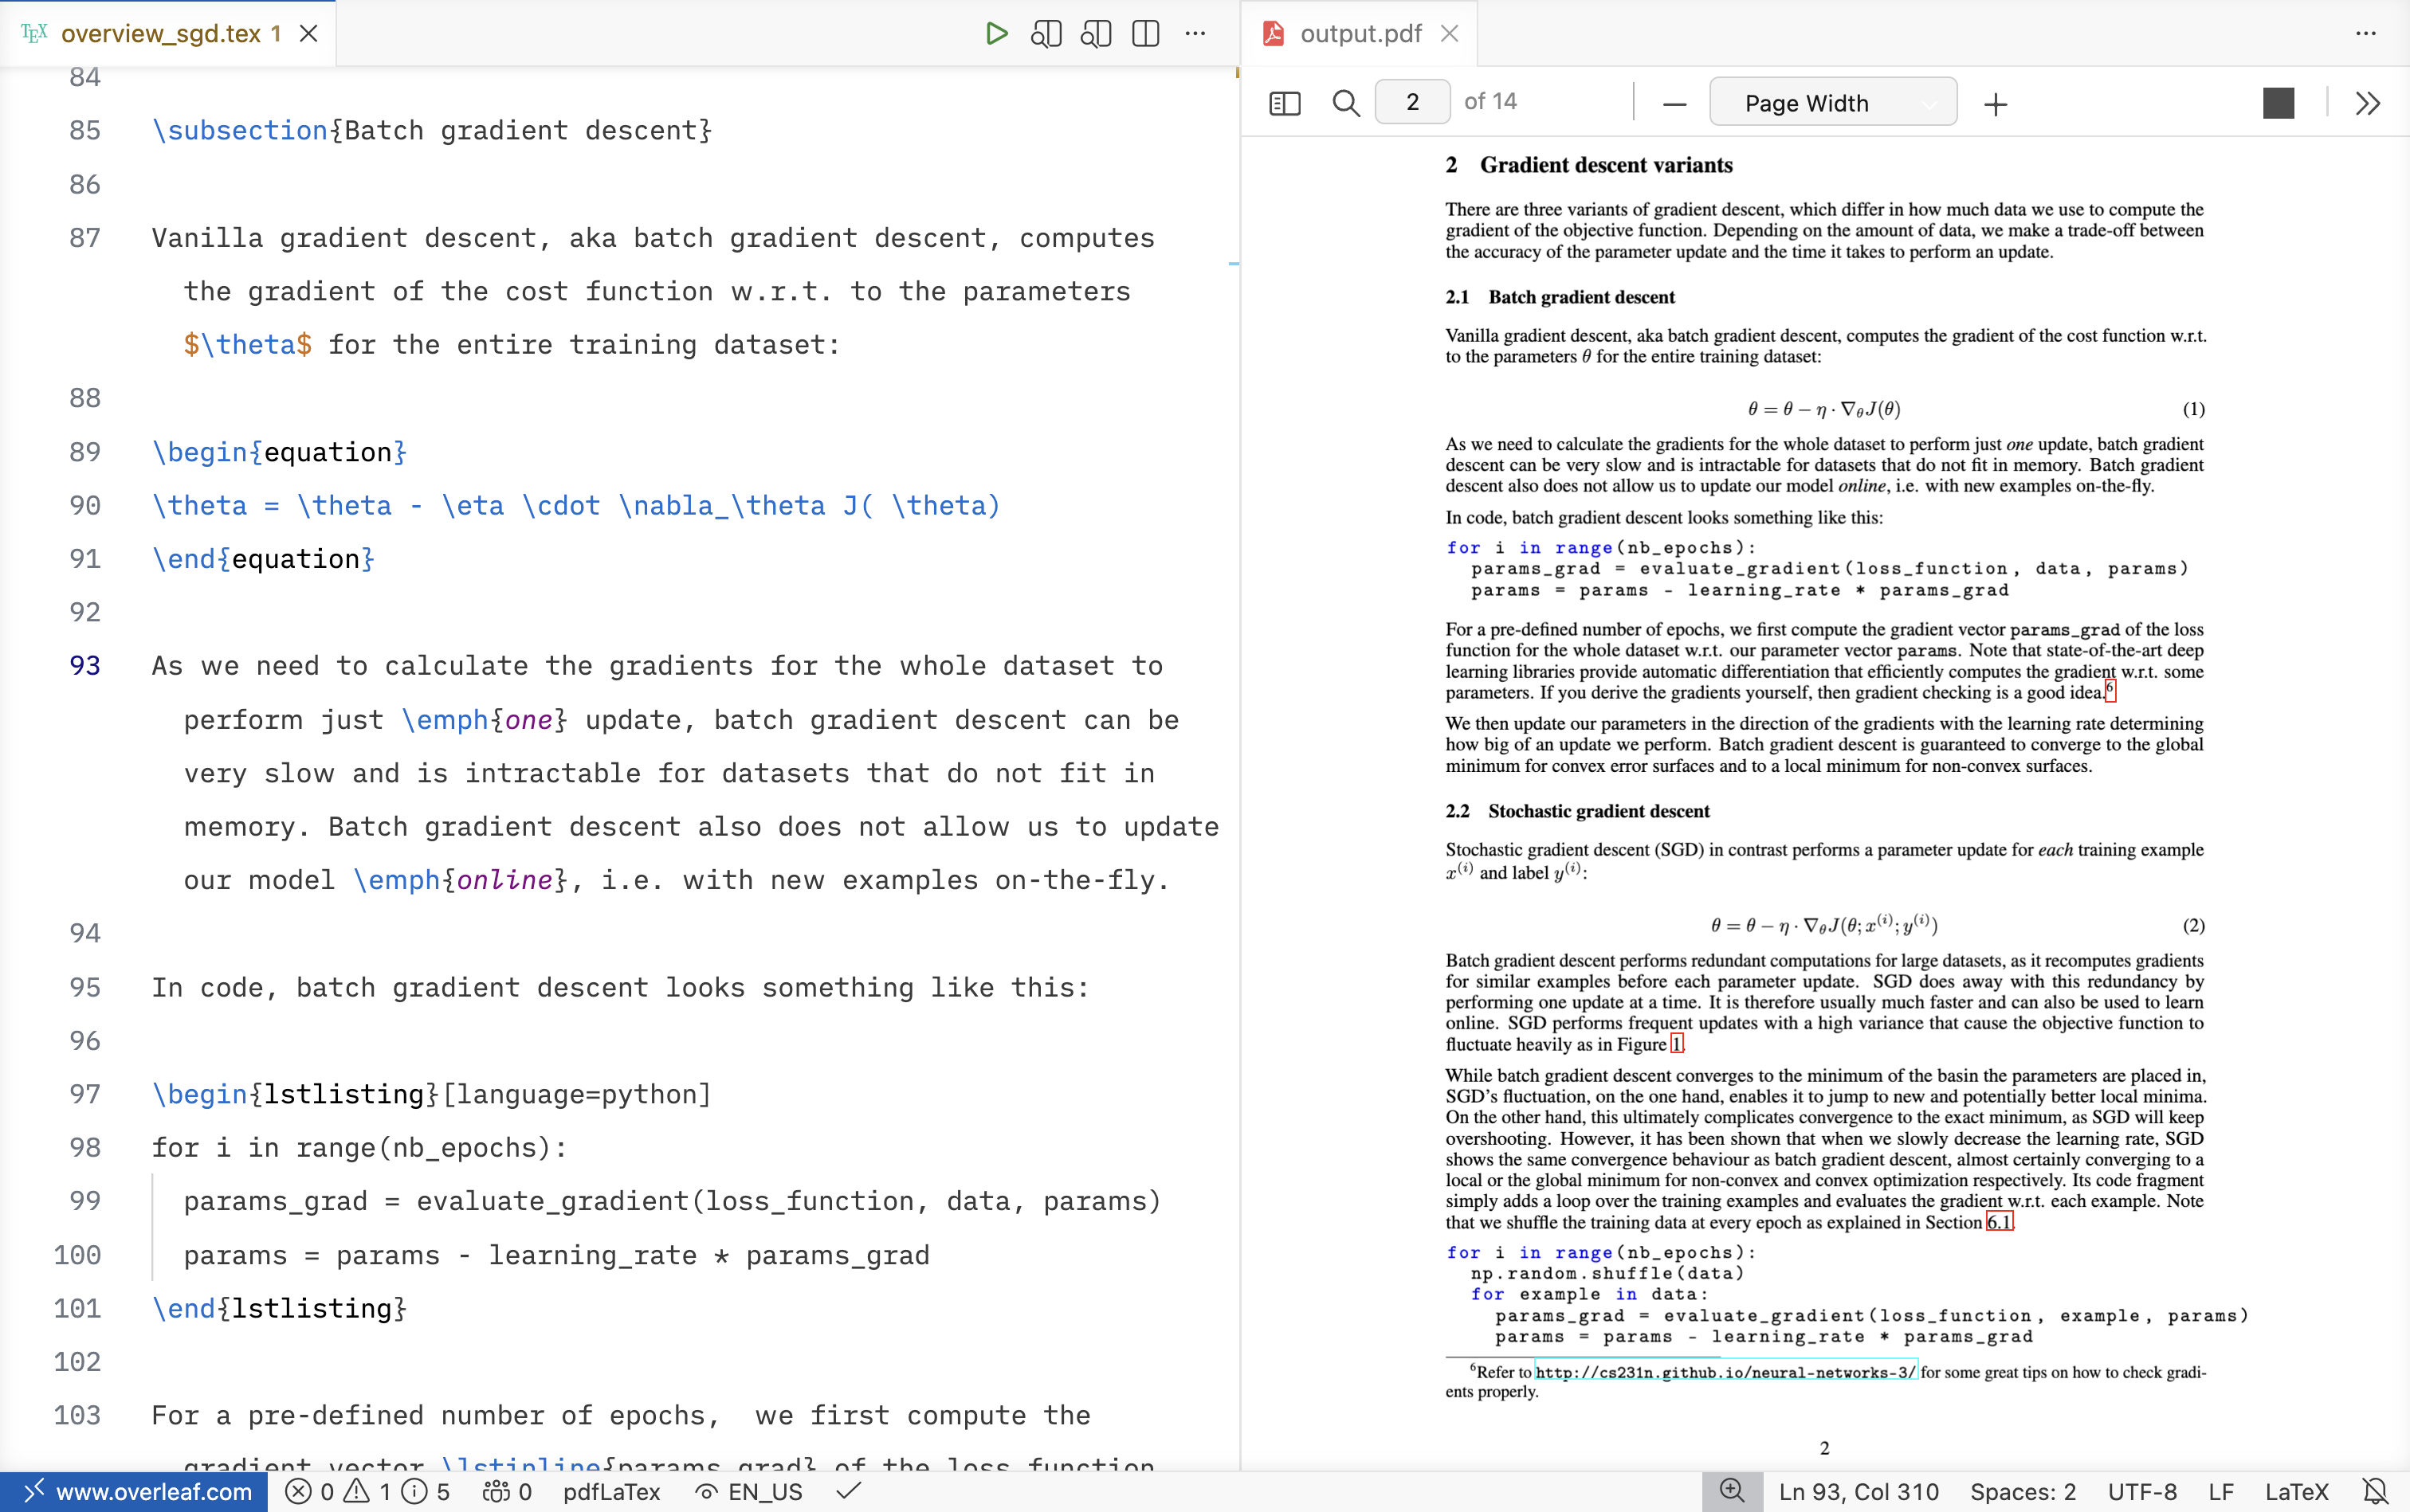
Task: Select the overview_sgd.tex editor tab
Action: pyautogui.click(x=160, y=34)
